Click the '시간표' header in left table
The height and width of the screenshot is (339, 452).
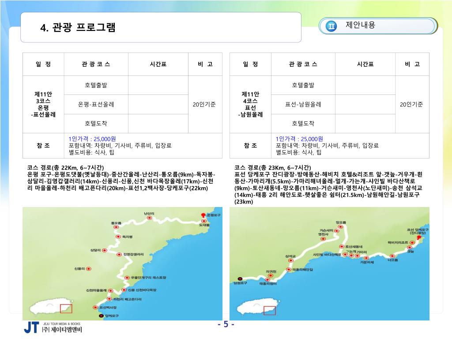pyautogui.click(x=158, y=64)
